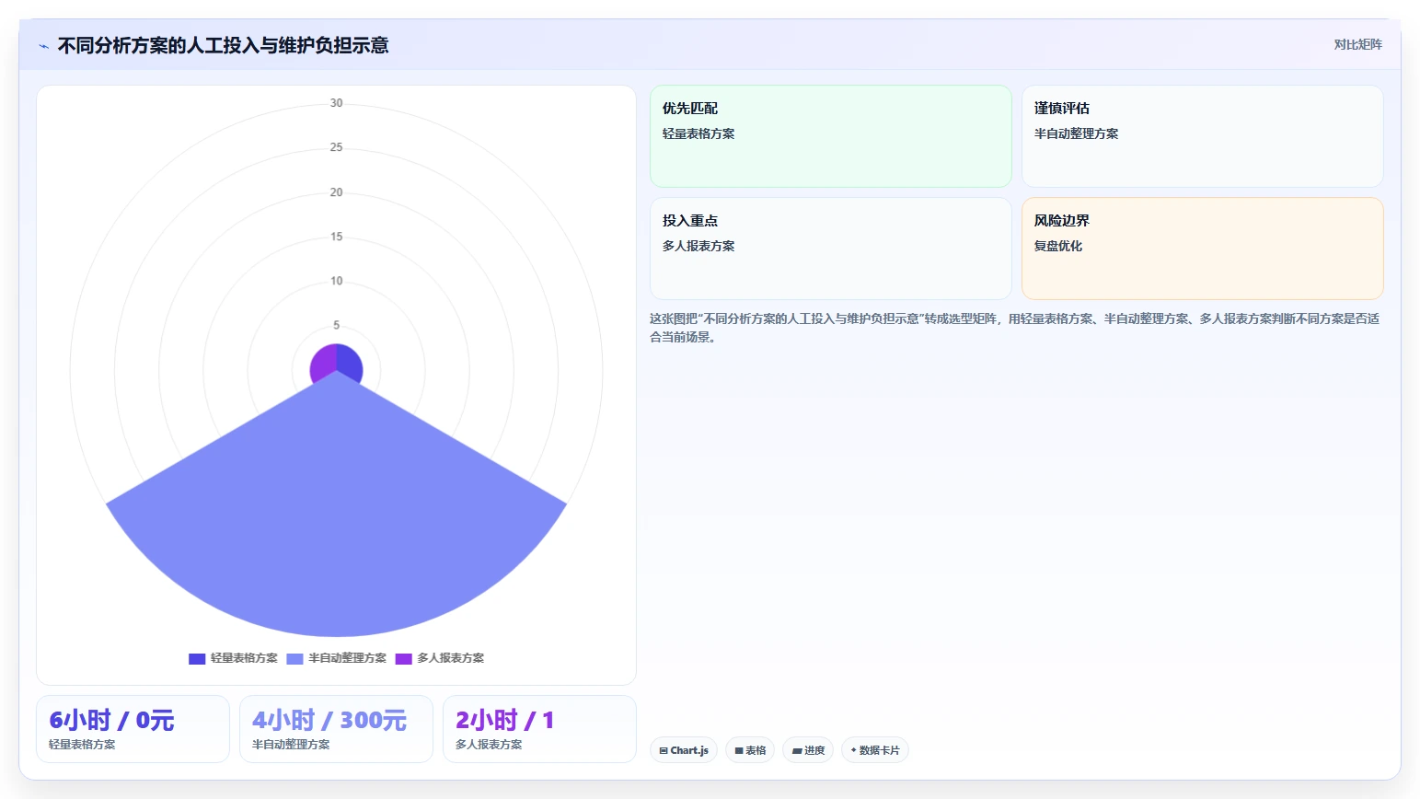Click 半自动整理方案 caption under 4小时 / 300元
The height and width of the screenshot is (799, 1420).
291,745
